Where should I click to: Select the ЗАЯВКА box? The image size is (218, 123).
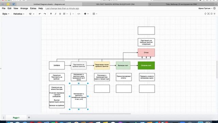pos(57,65)
